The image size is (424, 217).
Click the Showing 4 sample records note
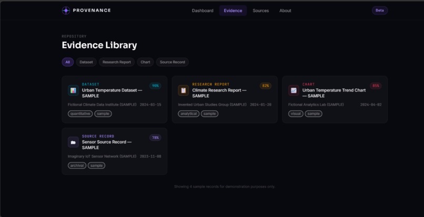click(225, 187)
